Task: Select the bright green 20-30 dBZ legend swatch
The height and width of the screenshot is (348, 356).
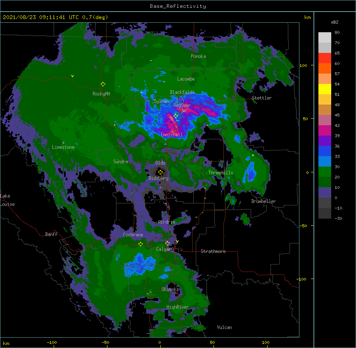Action: click(x=325, y=172)
